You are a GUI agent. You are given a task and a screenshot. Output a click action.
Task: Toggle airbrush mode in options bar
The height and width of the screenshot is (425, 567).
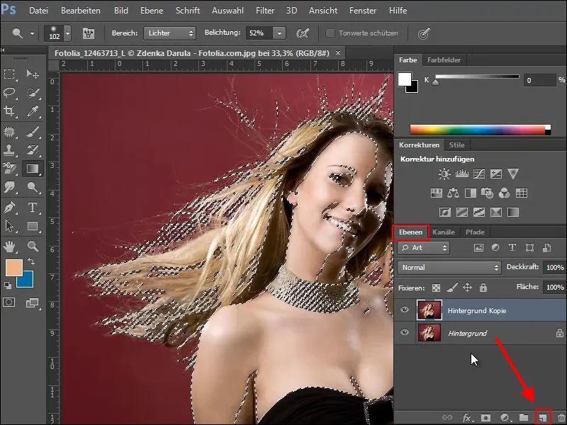pos(303,33)
